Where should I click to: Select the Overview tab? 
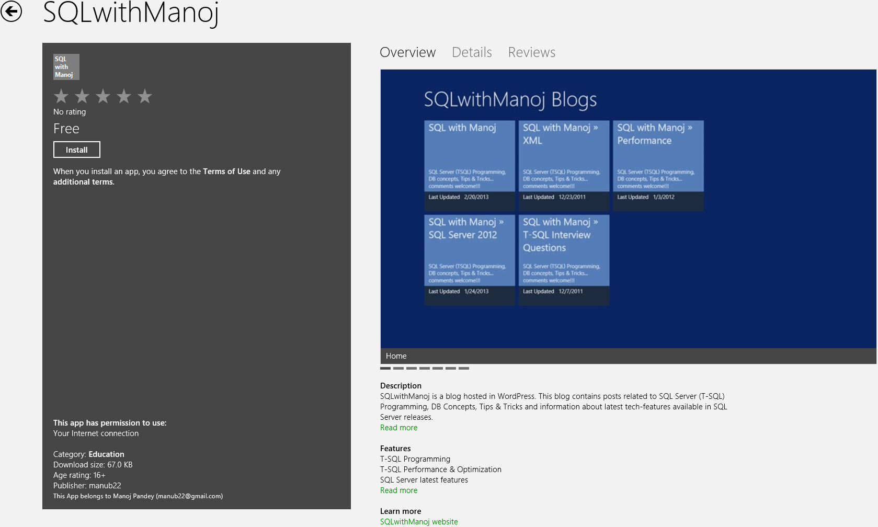coord(407,52)
